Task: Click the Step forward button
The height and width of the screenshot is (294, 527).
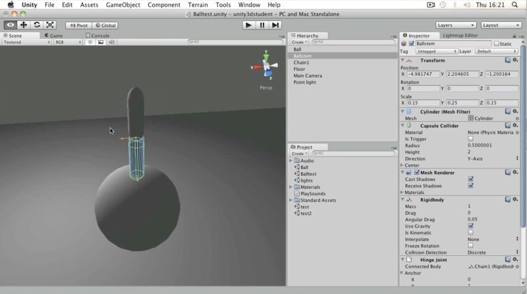Action: coord(275,25)
